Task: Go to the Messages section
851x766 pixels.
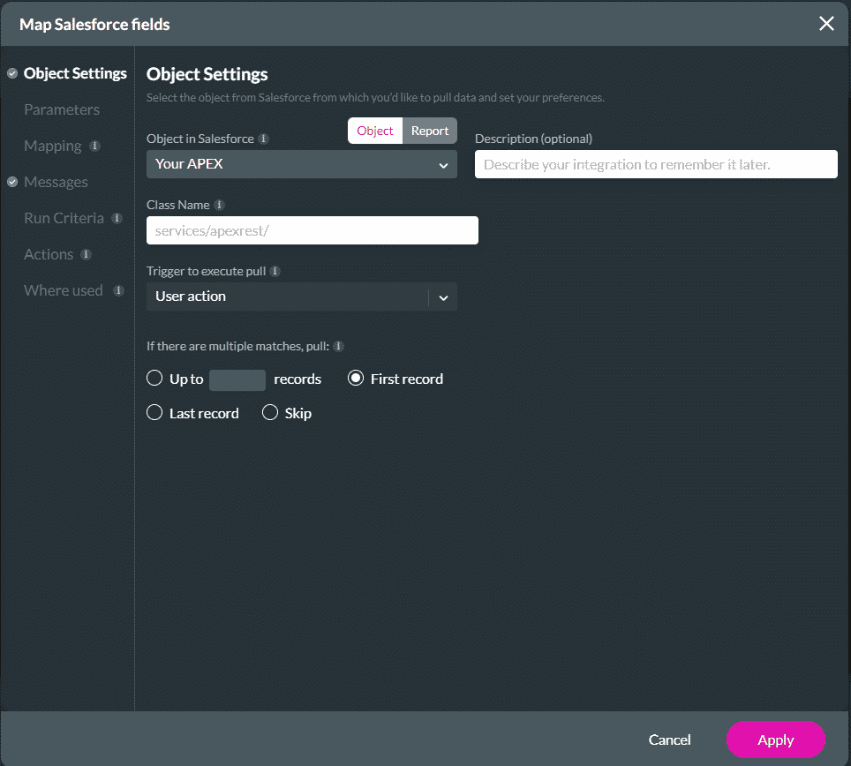Action: (56, 182)
